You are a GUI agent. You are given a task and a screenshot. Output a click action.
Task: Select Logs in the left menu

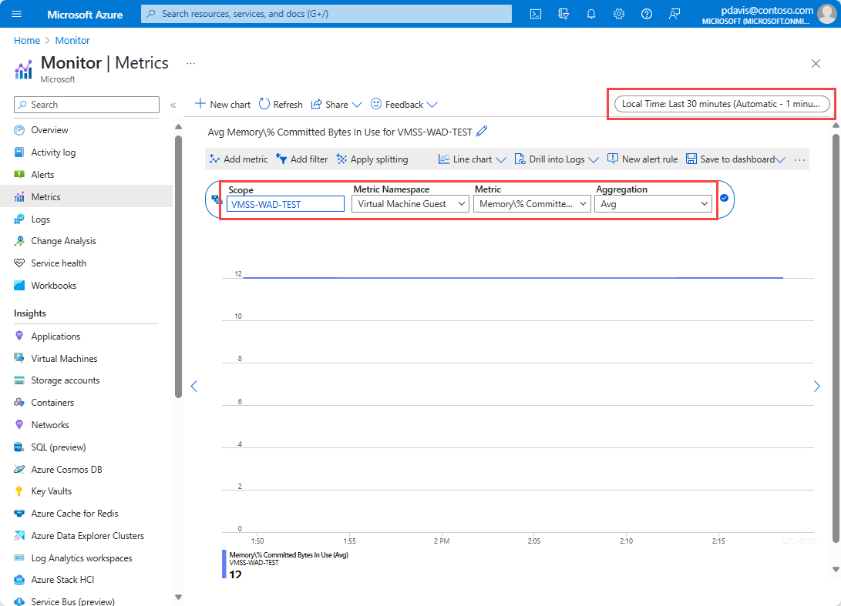41,219
